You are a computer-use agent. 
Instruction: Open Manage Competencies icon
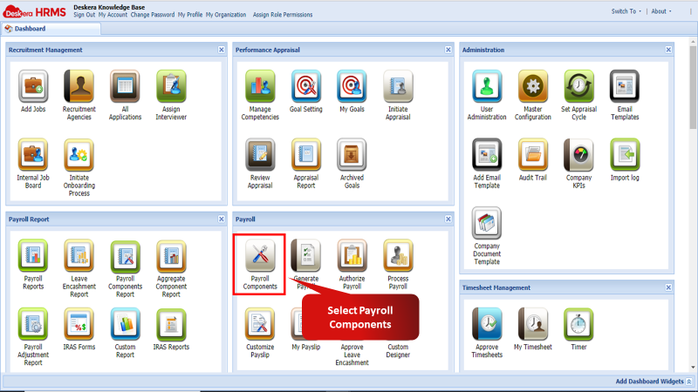[260, 85]
